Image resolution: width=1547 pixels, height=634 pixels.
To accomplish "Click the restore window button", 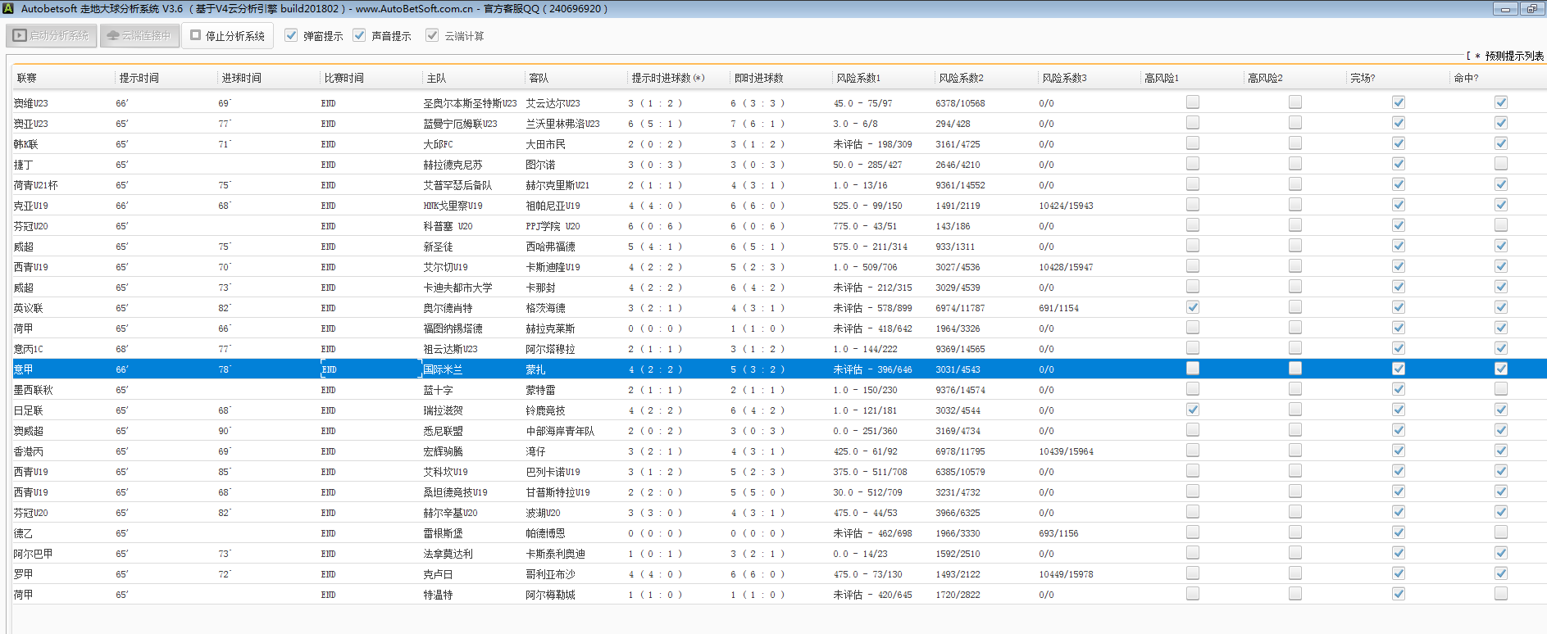I will coord(1531,9).
